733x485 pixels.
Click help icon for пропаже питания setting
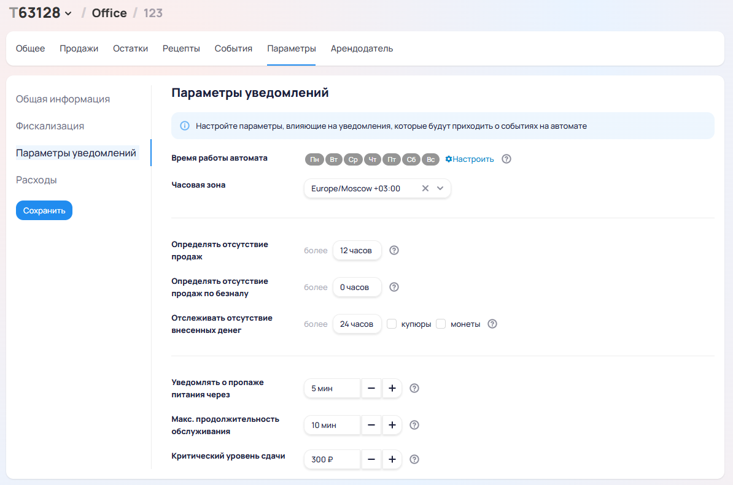click(x=414, y=388)
